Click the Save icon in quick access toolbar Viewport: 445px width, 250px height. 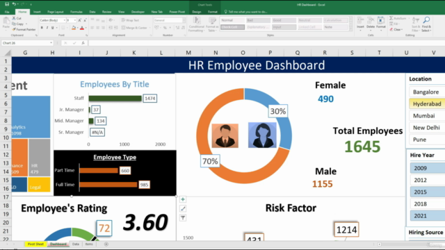click(7, 4)
